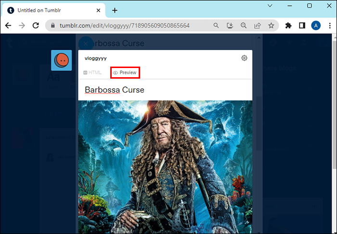Click the search magnifier in address bar
The width and height of the screenshot is (337, 234).
coord(216,26)
